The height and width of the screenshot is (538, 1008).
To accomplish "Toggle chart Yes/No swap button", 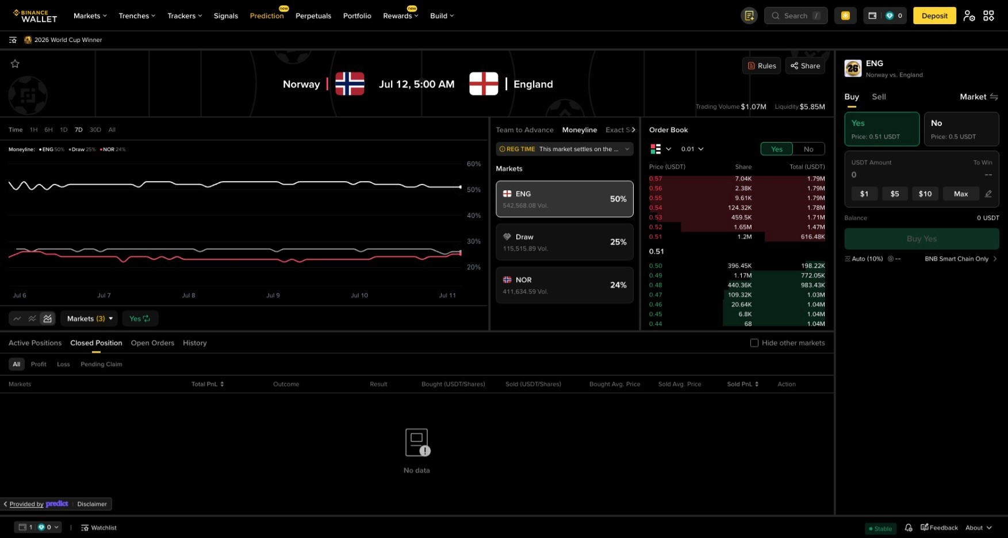I will click(x=140, y=318).
